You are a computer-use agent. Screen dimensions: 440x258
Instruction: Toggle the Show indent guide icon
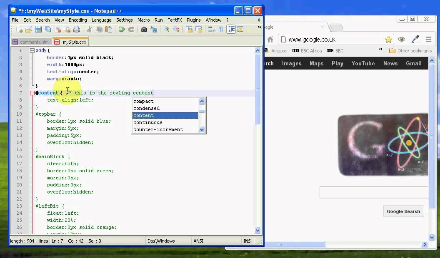click(x=231, y=30)
